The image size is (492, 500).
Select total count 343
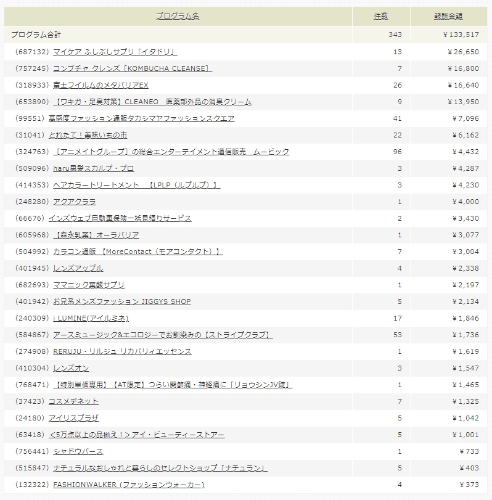pos(395,35)
